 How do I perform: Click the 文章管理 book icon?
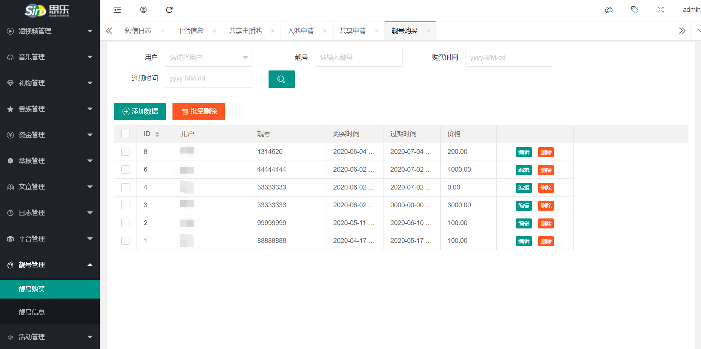point(10,187)
